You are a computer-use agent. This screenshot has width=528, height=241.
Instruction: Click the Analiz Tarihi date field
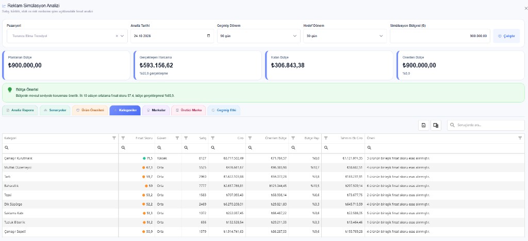(x=172, y=36)
